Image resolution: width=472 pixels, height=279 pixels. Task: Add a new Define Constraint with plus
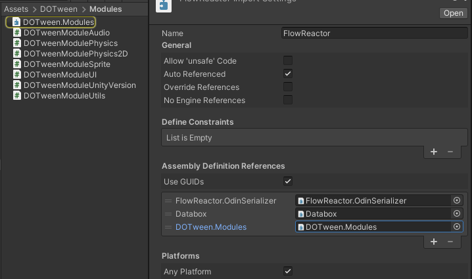click(x=434, y=152)
